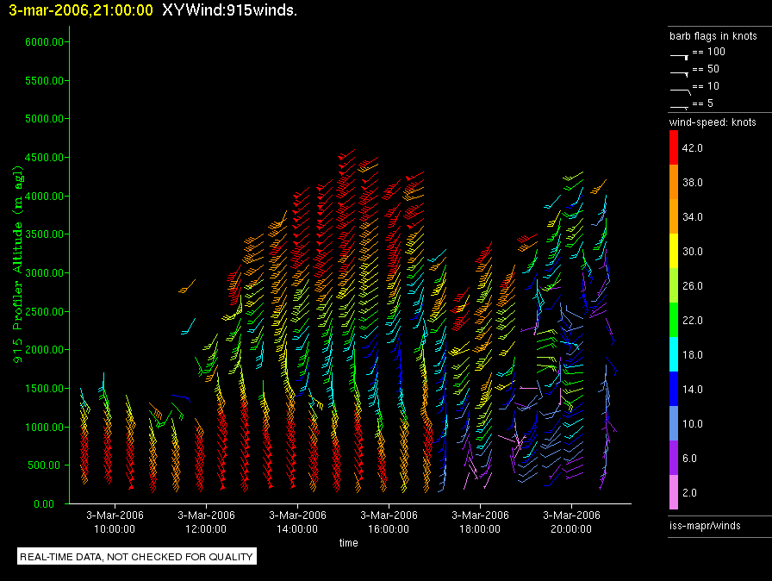Click the 4500.00 altitude tick label
Image resolution: width=772 pixels, height=581 pixels.
(44, 158)
